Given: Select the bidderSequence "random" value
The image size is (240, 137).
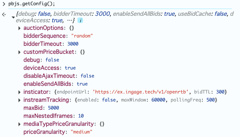Looking at the screenshot, I should (82, 36).
